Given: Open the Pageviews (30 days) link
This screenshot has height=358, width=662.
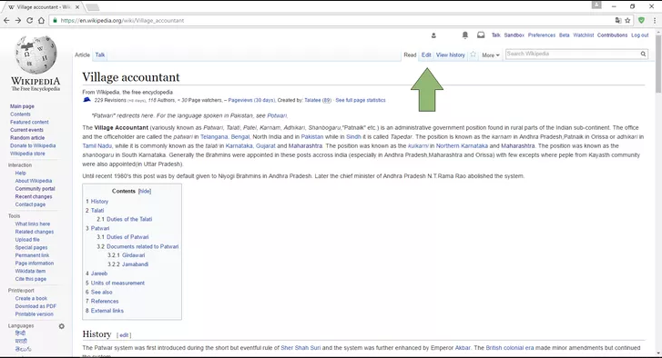Looking at the screenshot, I should click(x=251, y=100).
